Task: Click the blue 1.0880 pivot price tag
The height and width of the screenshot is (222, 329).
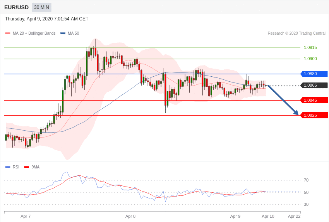Action: click(314, 74)
